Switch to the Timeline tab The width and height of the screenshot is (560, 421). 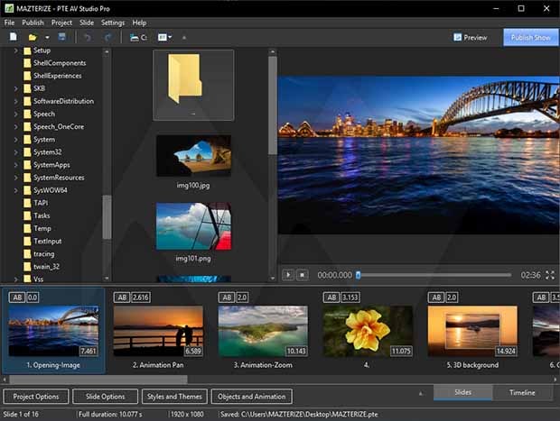coord(522,392)
